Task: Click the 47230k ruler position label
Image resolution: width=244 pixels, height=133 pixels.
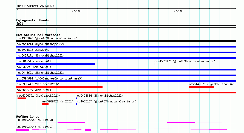Action: click(x=178, y=11)
